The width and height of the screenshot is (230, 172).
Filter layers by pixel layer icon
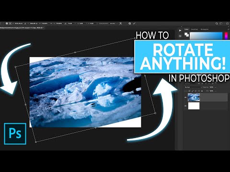point(199,84)
